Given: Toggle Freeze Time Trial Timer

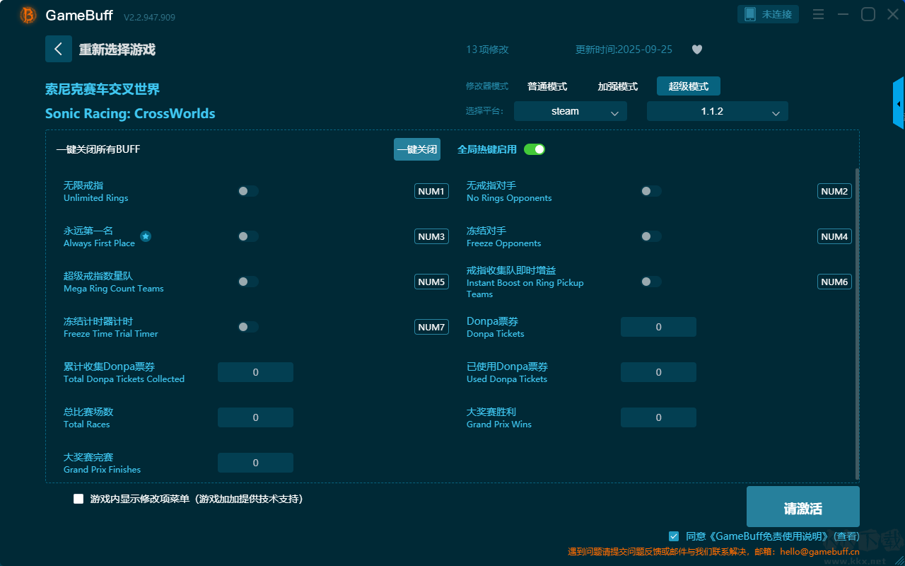Looking at the screenshot, I should click(248, 327).
